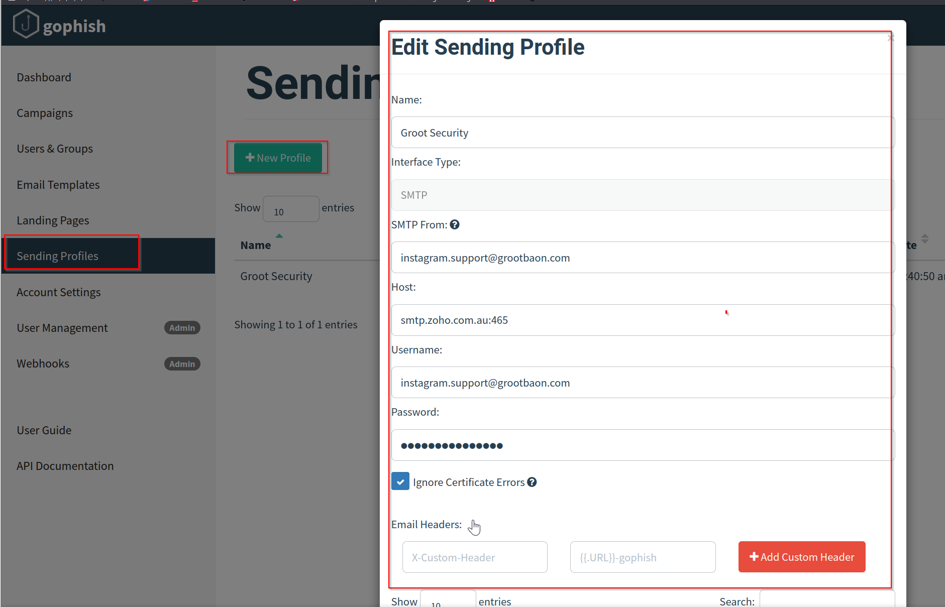Open the Show entries dropdown on Sending page

point(291,209)
